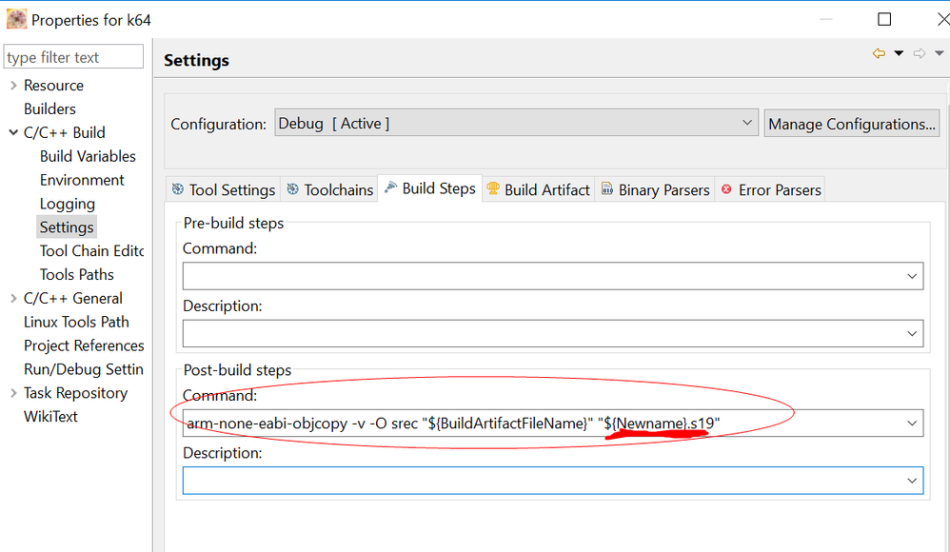Open the Post-build Description dropdown arrow
This screenshot has width=950, height=552.
[x=912, y=482]
